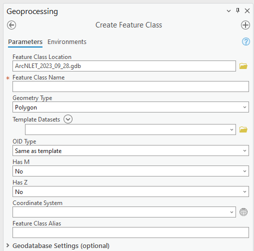Click the Geoprocessing pane title
Viewport: 254px width, 251px height.
(32, 11)
